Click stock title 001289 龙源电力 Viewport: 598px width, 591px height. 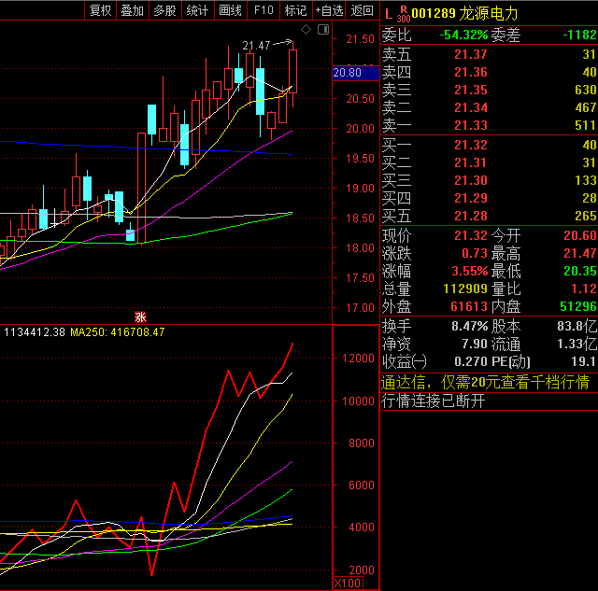465,14
